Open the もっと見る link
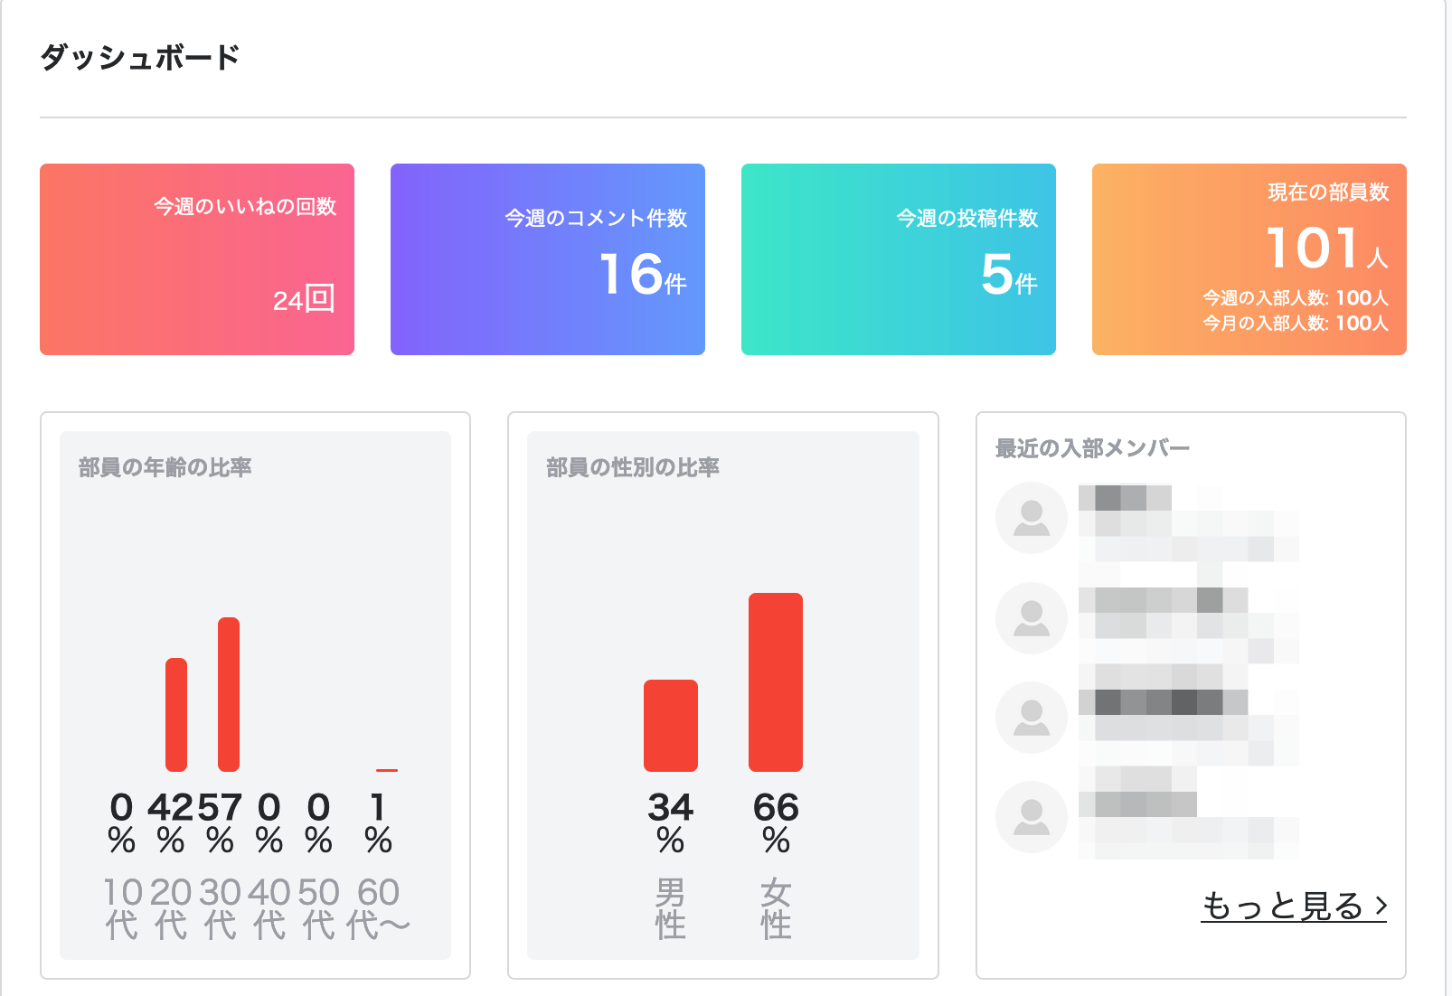 [1282, 905]
